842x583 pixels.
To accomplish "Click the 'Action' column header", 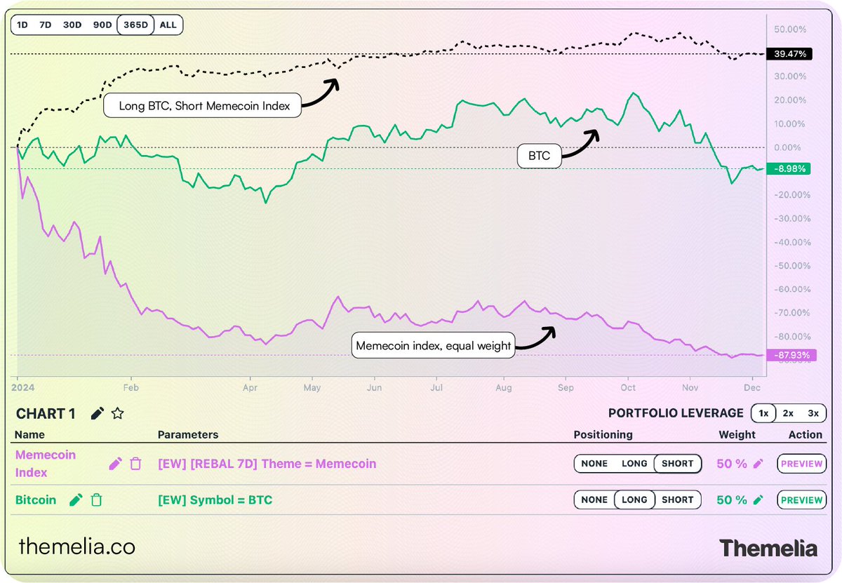I will (x=806, y=434).
